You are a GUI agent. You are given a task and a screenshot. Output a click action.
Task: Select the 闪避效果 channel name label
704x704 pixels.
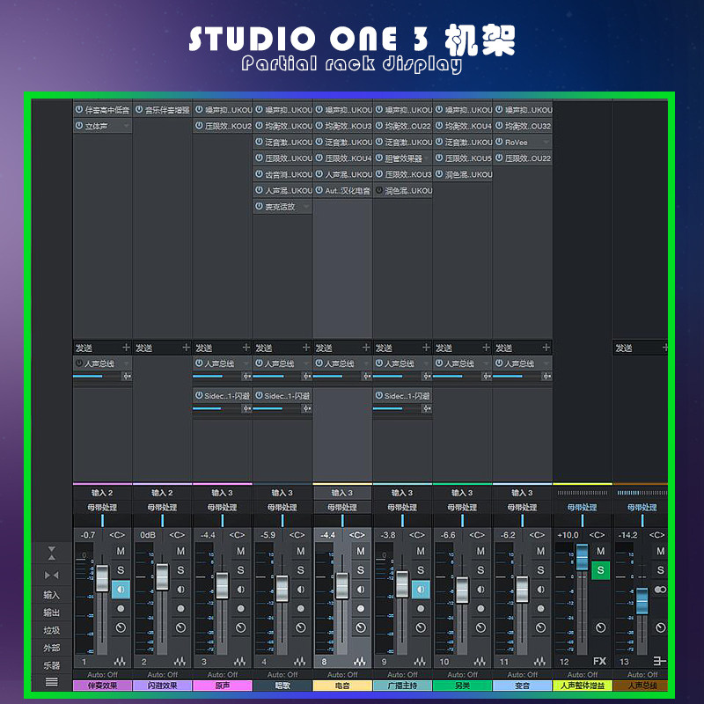coord(163,686)
